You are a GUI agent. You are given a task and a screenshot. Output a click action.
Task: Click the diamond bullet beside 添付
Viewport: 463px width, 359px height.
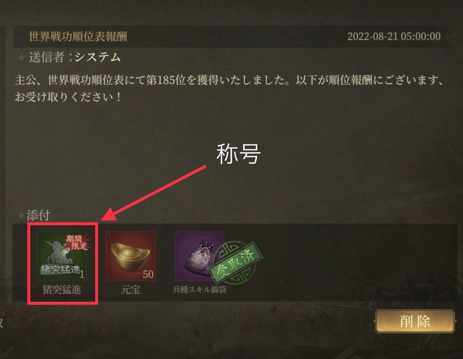(x=21, y=215)
